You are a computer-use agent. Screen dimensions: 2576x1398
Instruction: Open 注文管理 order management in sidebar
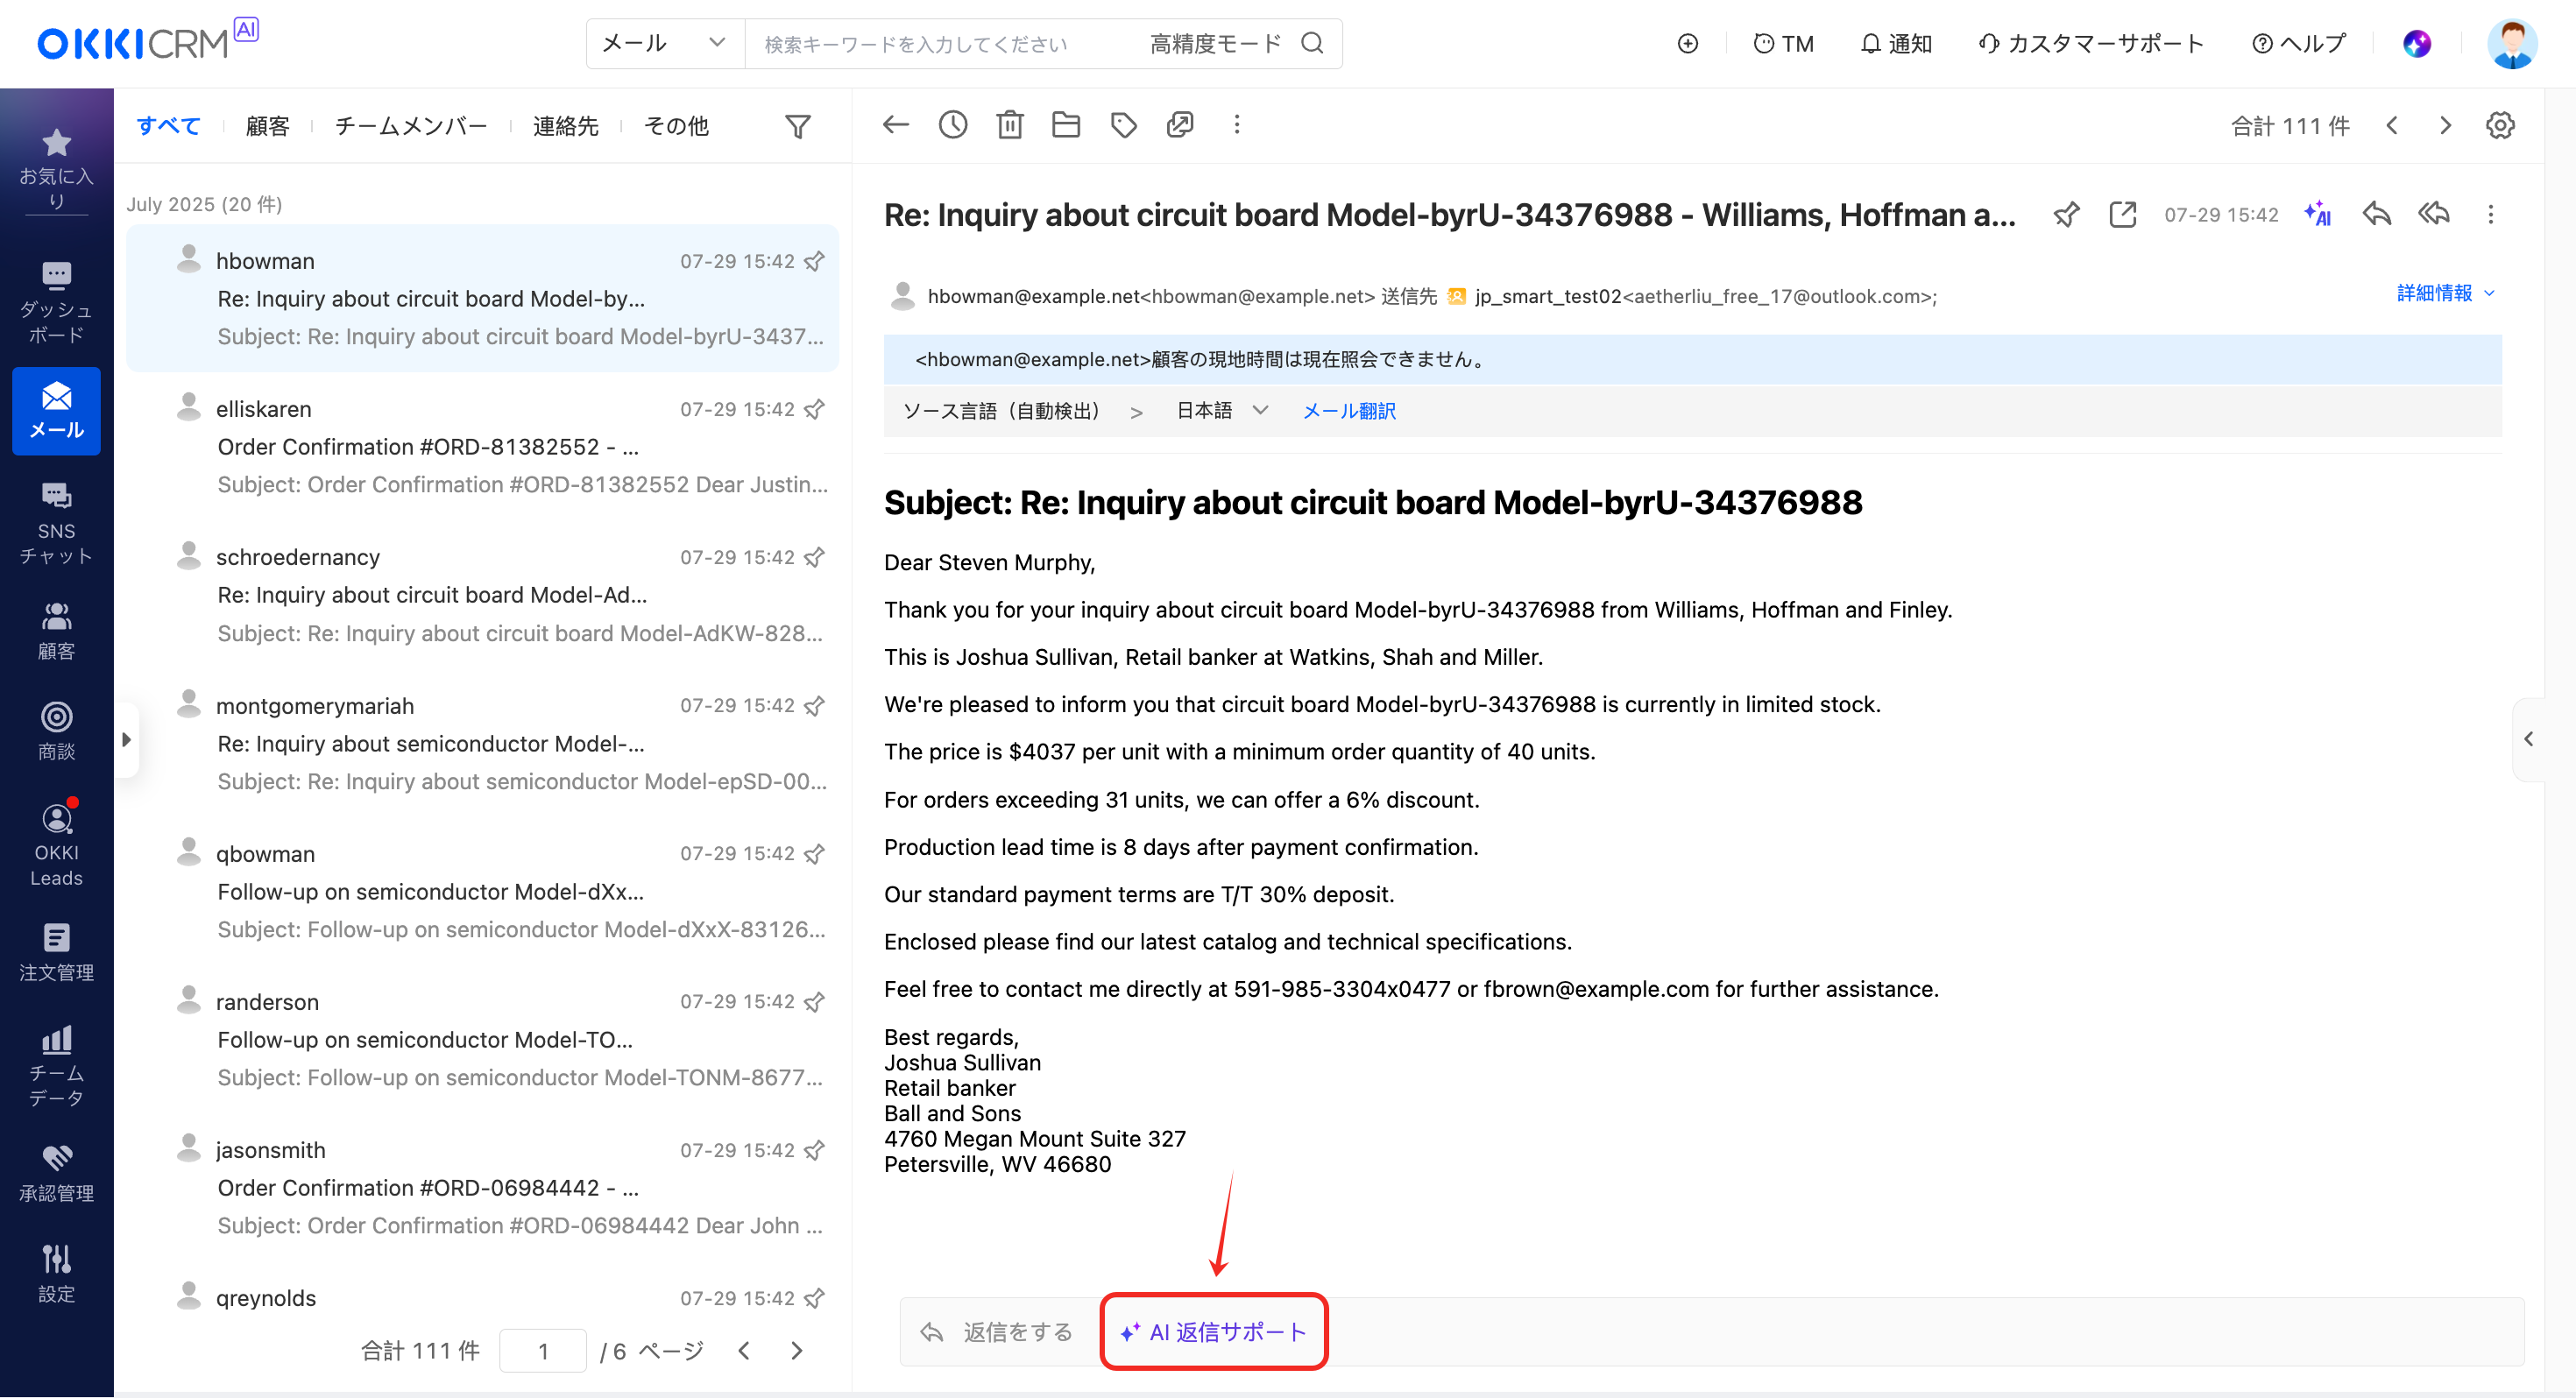tap(56, 952)
